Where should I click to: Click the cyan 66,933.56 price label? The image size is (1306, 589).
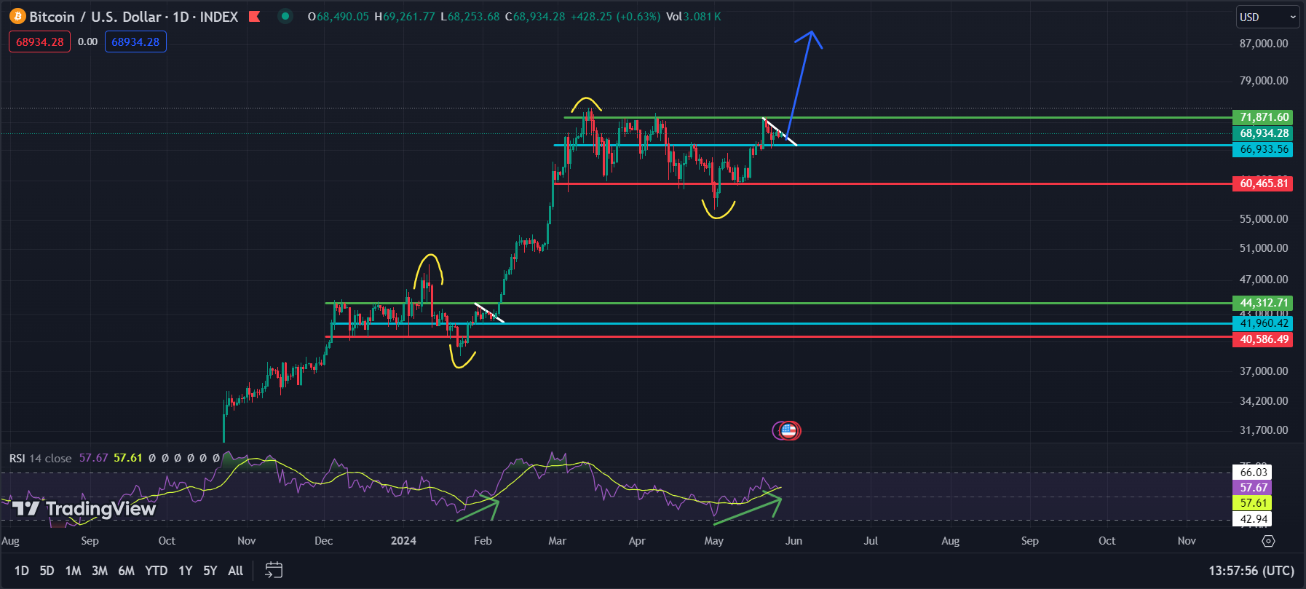[x=1263, y=149]
